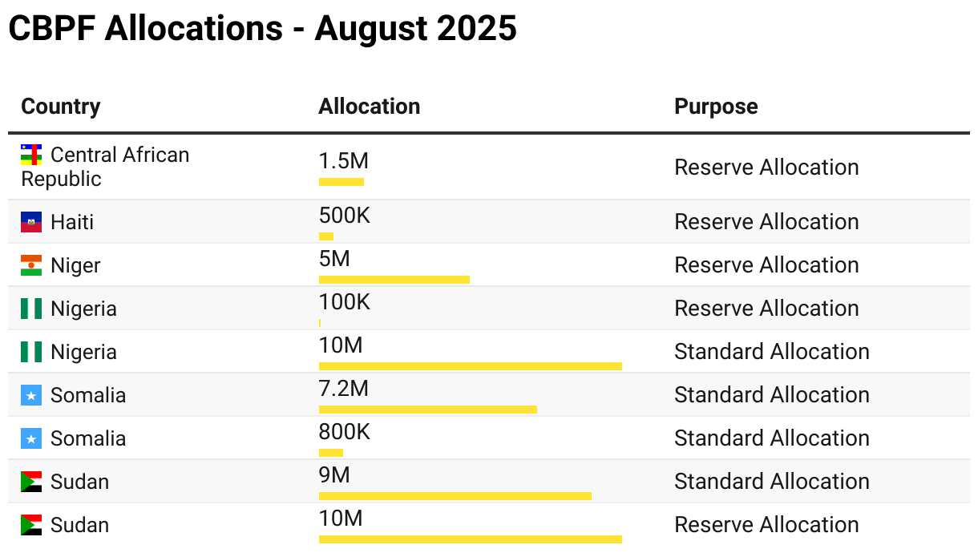This screenshot has width=978, height=553.
Task: Click the Niger flag icon
Action: click(31, 265)
